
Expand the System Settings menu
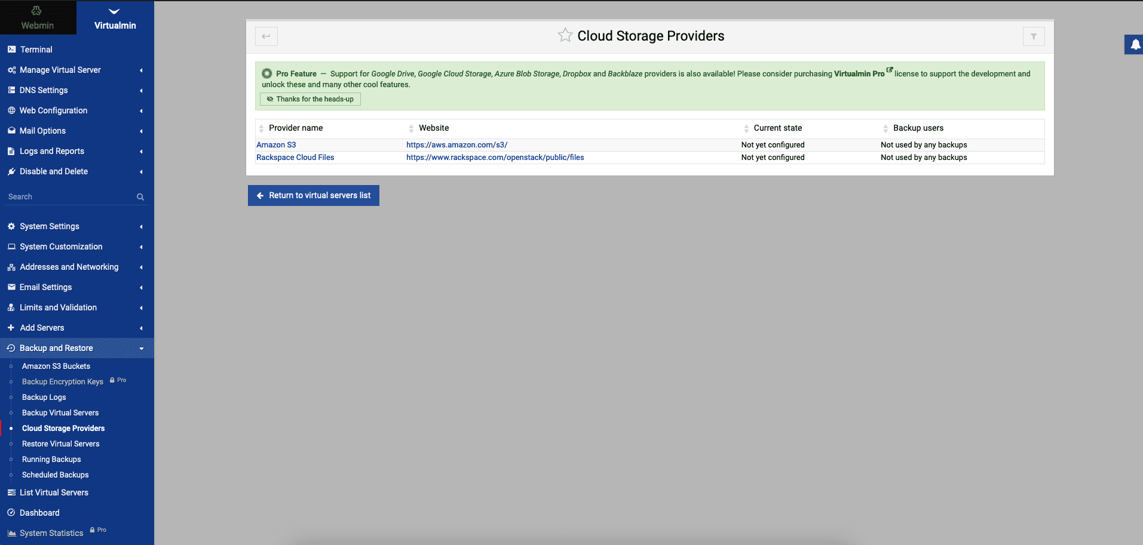coord(50,226)
